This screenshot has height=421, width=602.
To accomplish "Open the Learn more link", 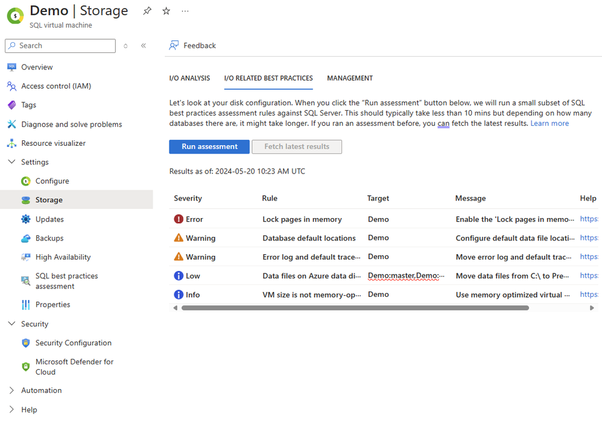I will pyautogui.click(x=550, y=123).
